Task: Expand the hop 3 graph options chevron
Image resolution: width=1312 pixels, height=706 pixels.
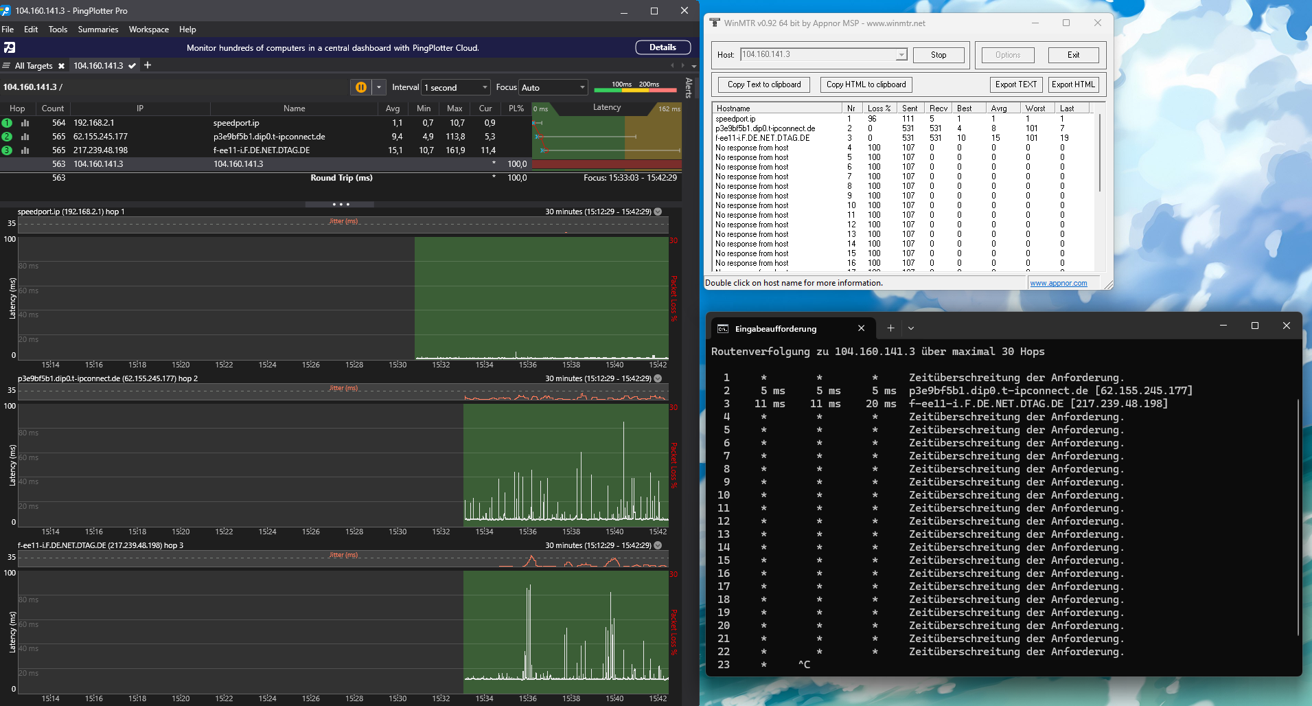Action: coord(658,545)
